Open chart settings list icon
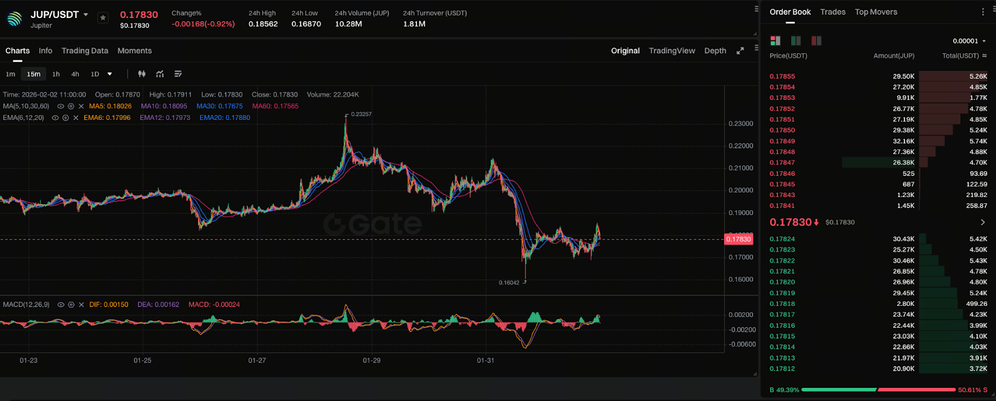Image resolution: width=996 pixels, height=401 pixels. pyautogui.click(x=178, y=74)
